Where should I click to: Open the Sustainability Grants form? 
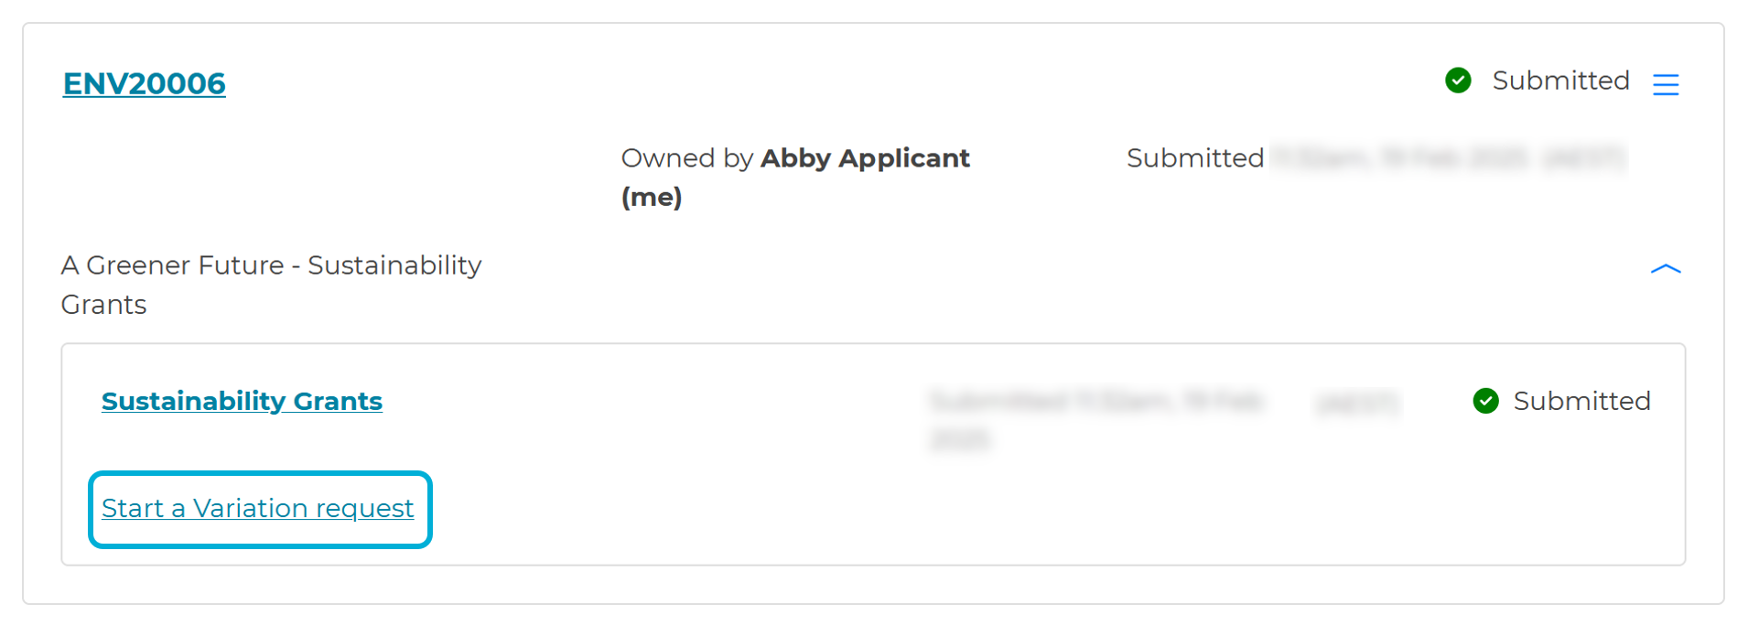click(x=242, y=401)
